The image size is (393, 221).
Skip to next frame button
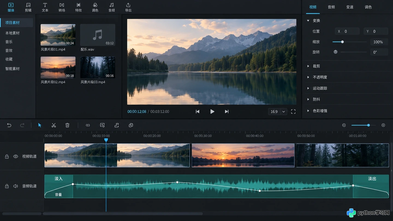coord(227,112)
